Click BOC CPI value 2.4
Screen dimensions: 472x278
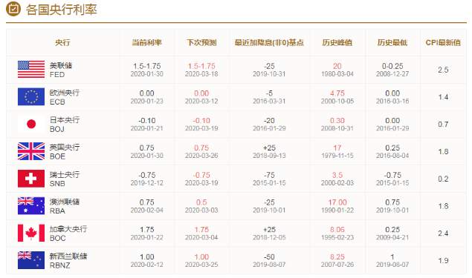pos(443,234)
